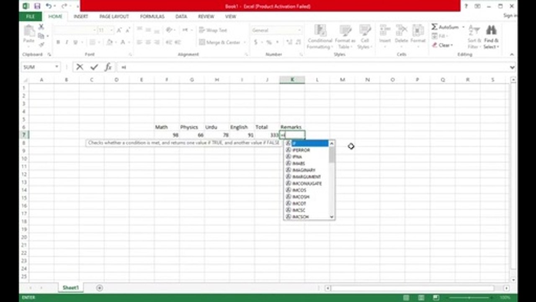Viewport: 536px width, 302px height.
Task: Toggle Wrap Text
Action: tap(213, 30)
